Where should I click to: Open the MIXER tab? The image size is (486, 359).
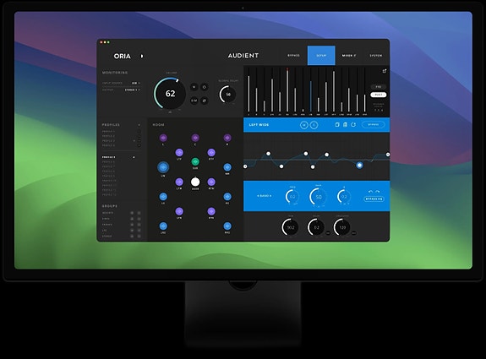(349, 56)
